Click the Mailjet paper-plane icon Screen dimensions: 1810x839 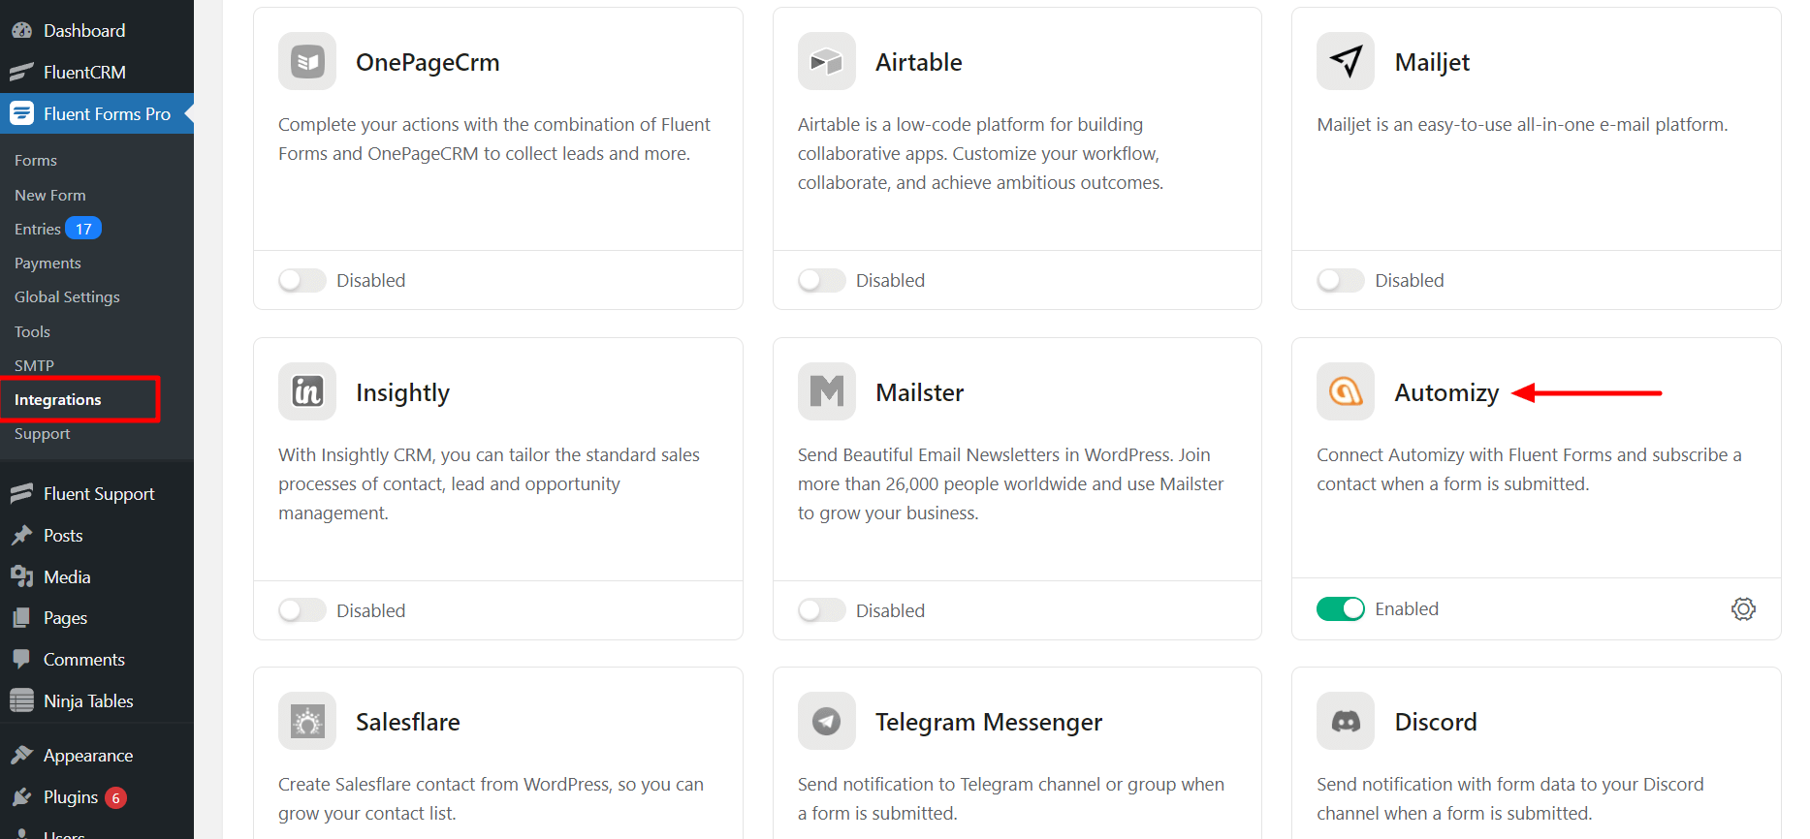(x=1345, y=62)
